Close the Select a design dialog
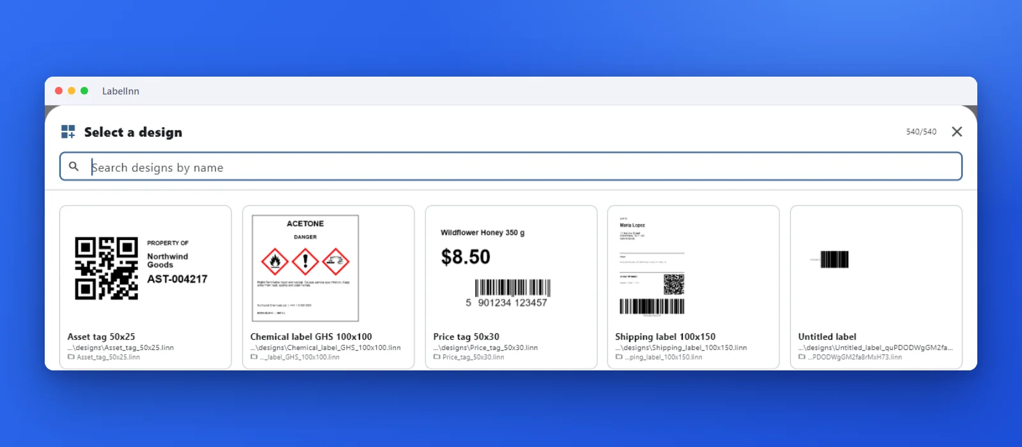1022x447 pixels. pos(957,132)
